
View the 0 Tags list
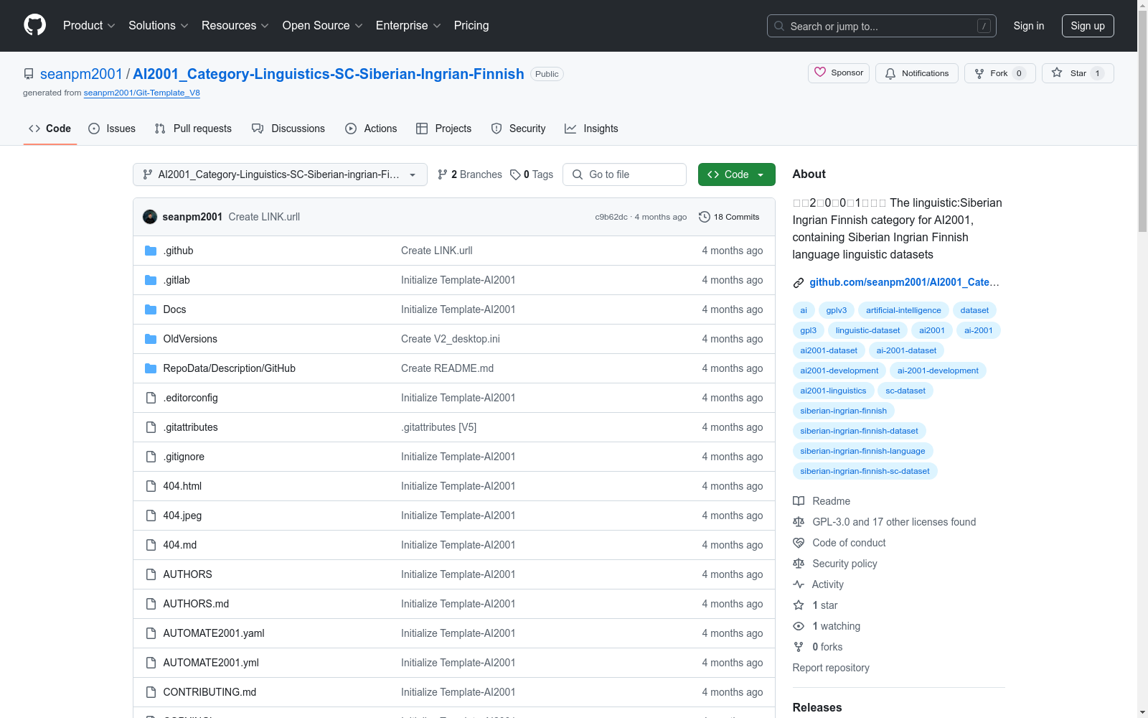(x=532, y=174)
